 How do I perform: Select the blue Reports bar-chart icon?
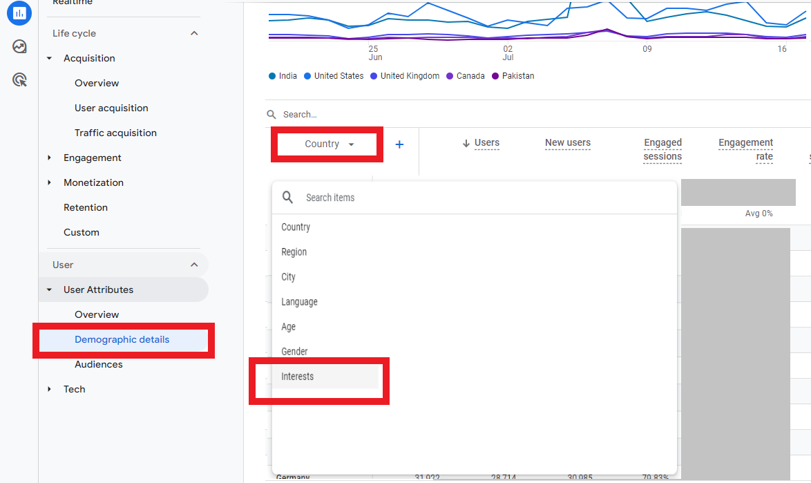(19, 13)
